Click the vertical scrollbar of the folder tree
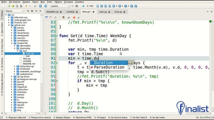This screenshot has height=120, width=214. (x=41, y=63)
